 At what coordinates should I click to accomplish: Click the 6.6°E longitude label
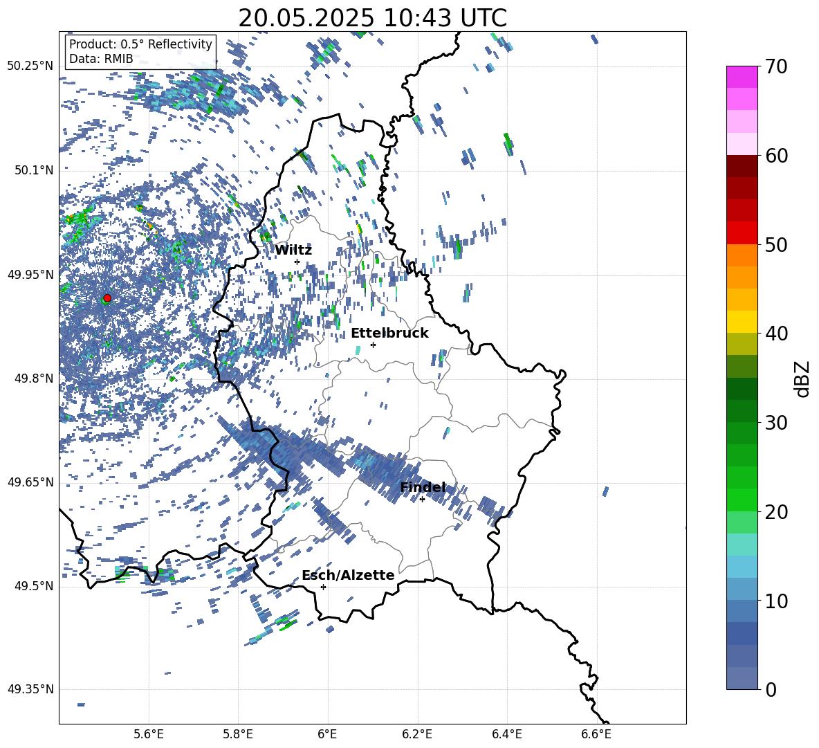(x=596, y=734)
